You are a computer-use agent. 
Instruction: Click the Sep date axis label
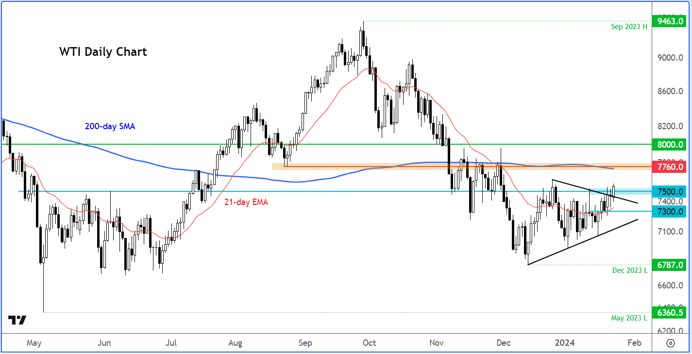(305, 343)
